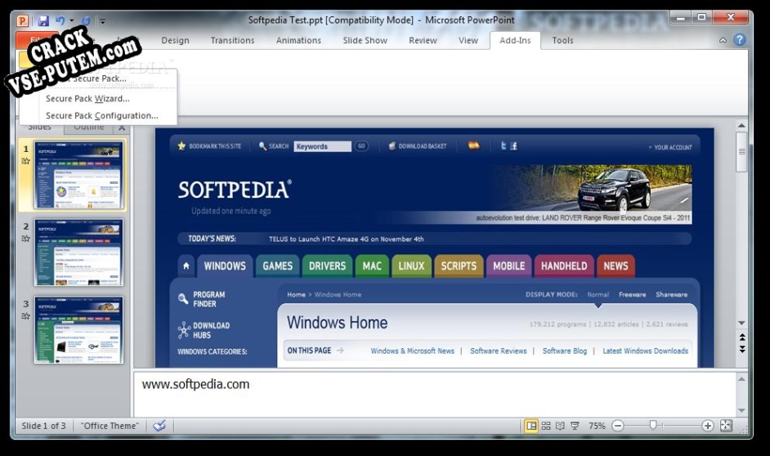Click the spell check icon in status bar

tap(159, 426)
